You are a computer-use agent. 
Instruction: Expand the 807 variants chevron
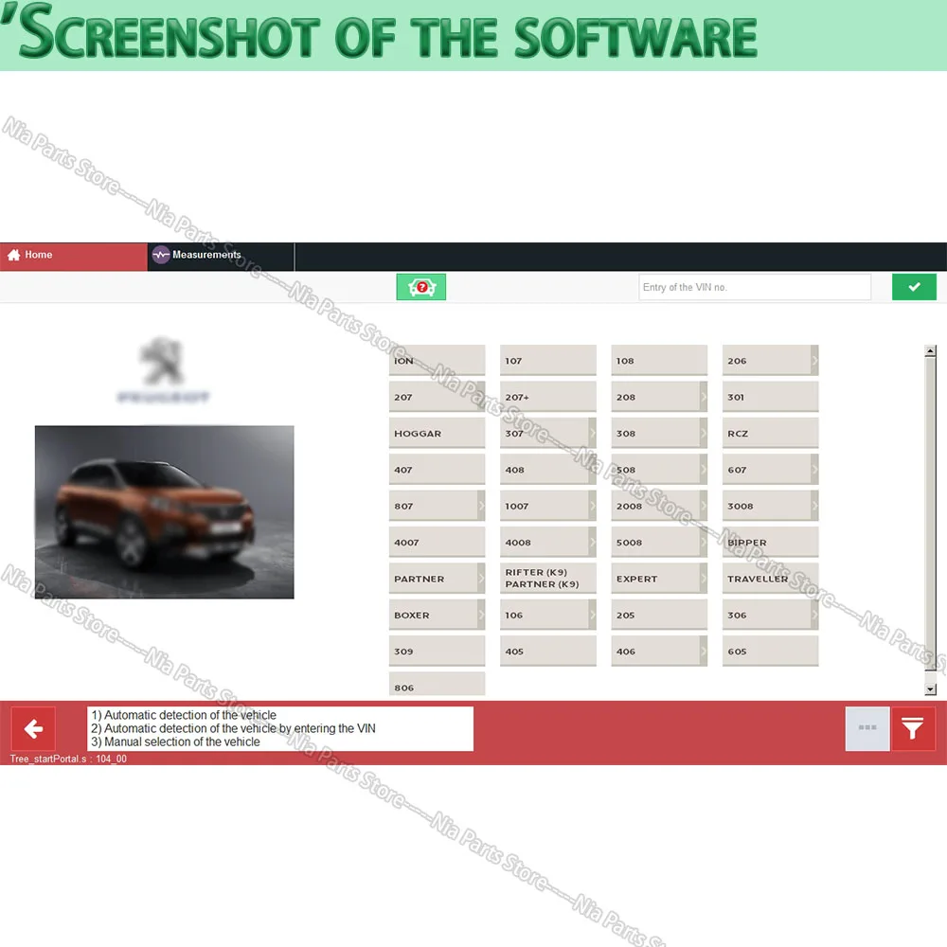point(481,506)
